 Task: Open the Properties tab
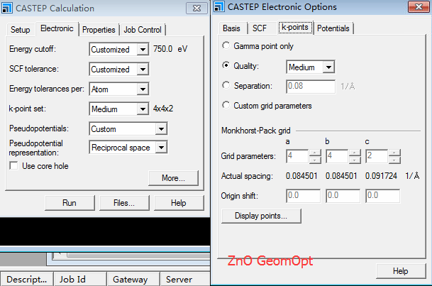click(99, 30)
